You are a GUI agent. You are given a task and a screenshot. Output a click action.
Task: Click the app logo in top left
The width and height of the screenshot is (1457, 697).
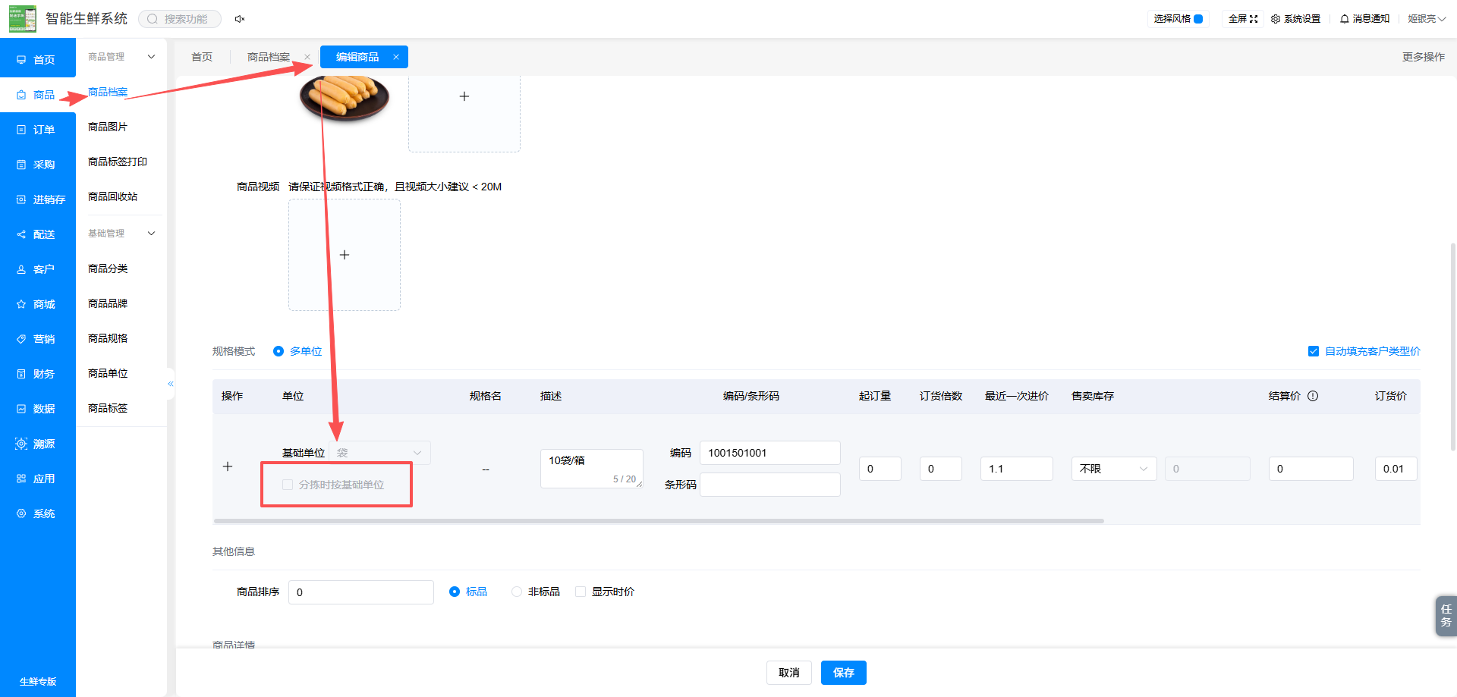tap(22, 18)
